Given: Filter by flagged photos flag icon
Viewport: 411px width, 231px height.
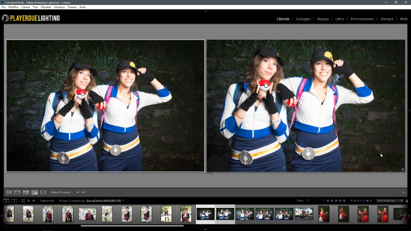Looking at the screenshot, I should point(308,201).
